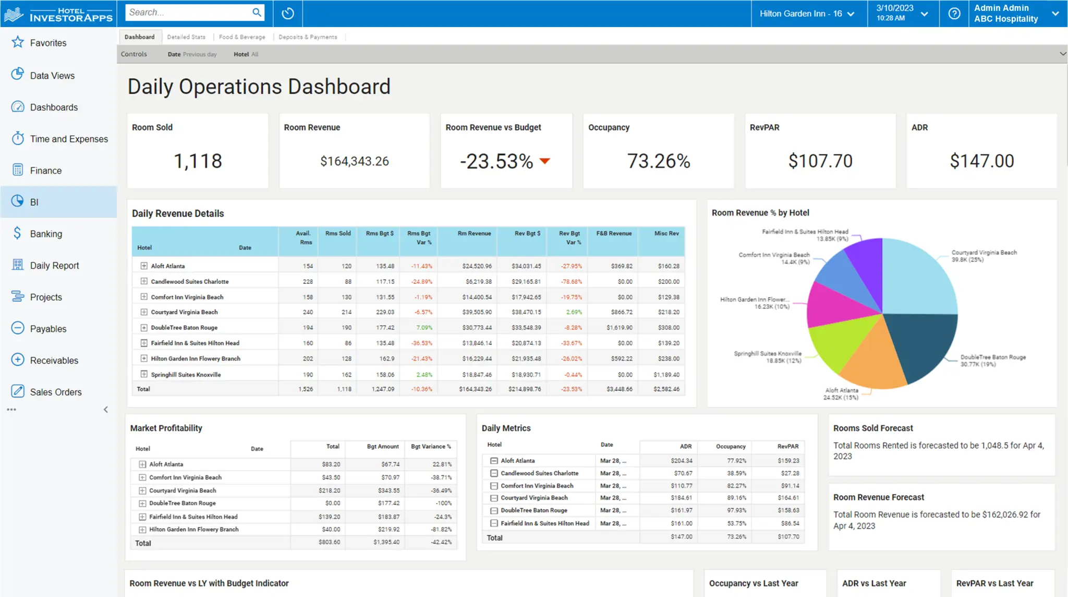Open the Daily Report building icon
The width and height of the screenshot is (1068, 597).
pos(18,265)
